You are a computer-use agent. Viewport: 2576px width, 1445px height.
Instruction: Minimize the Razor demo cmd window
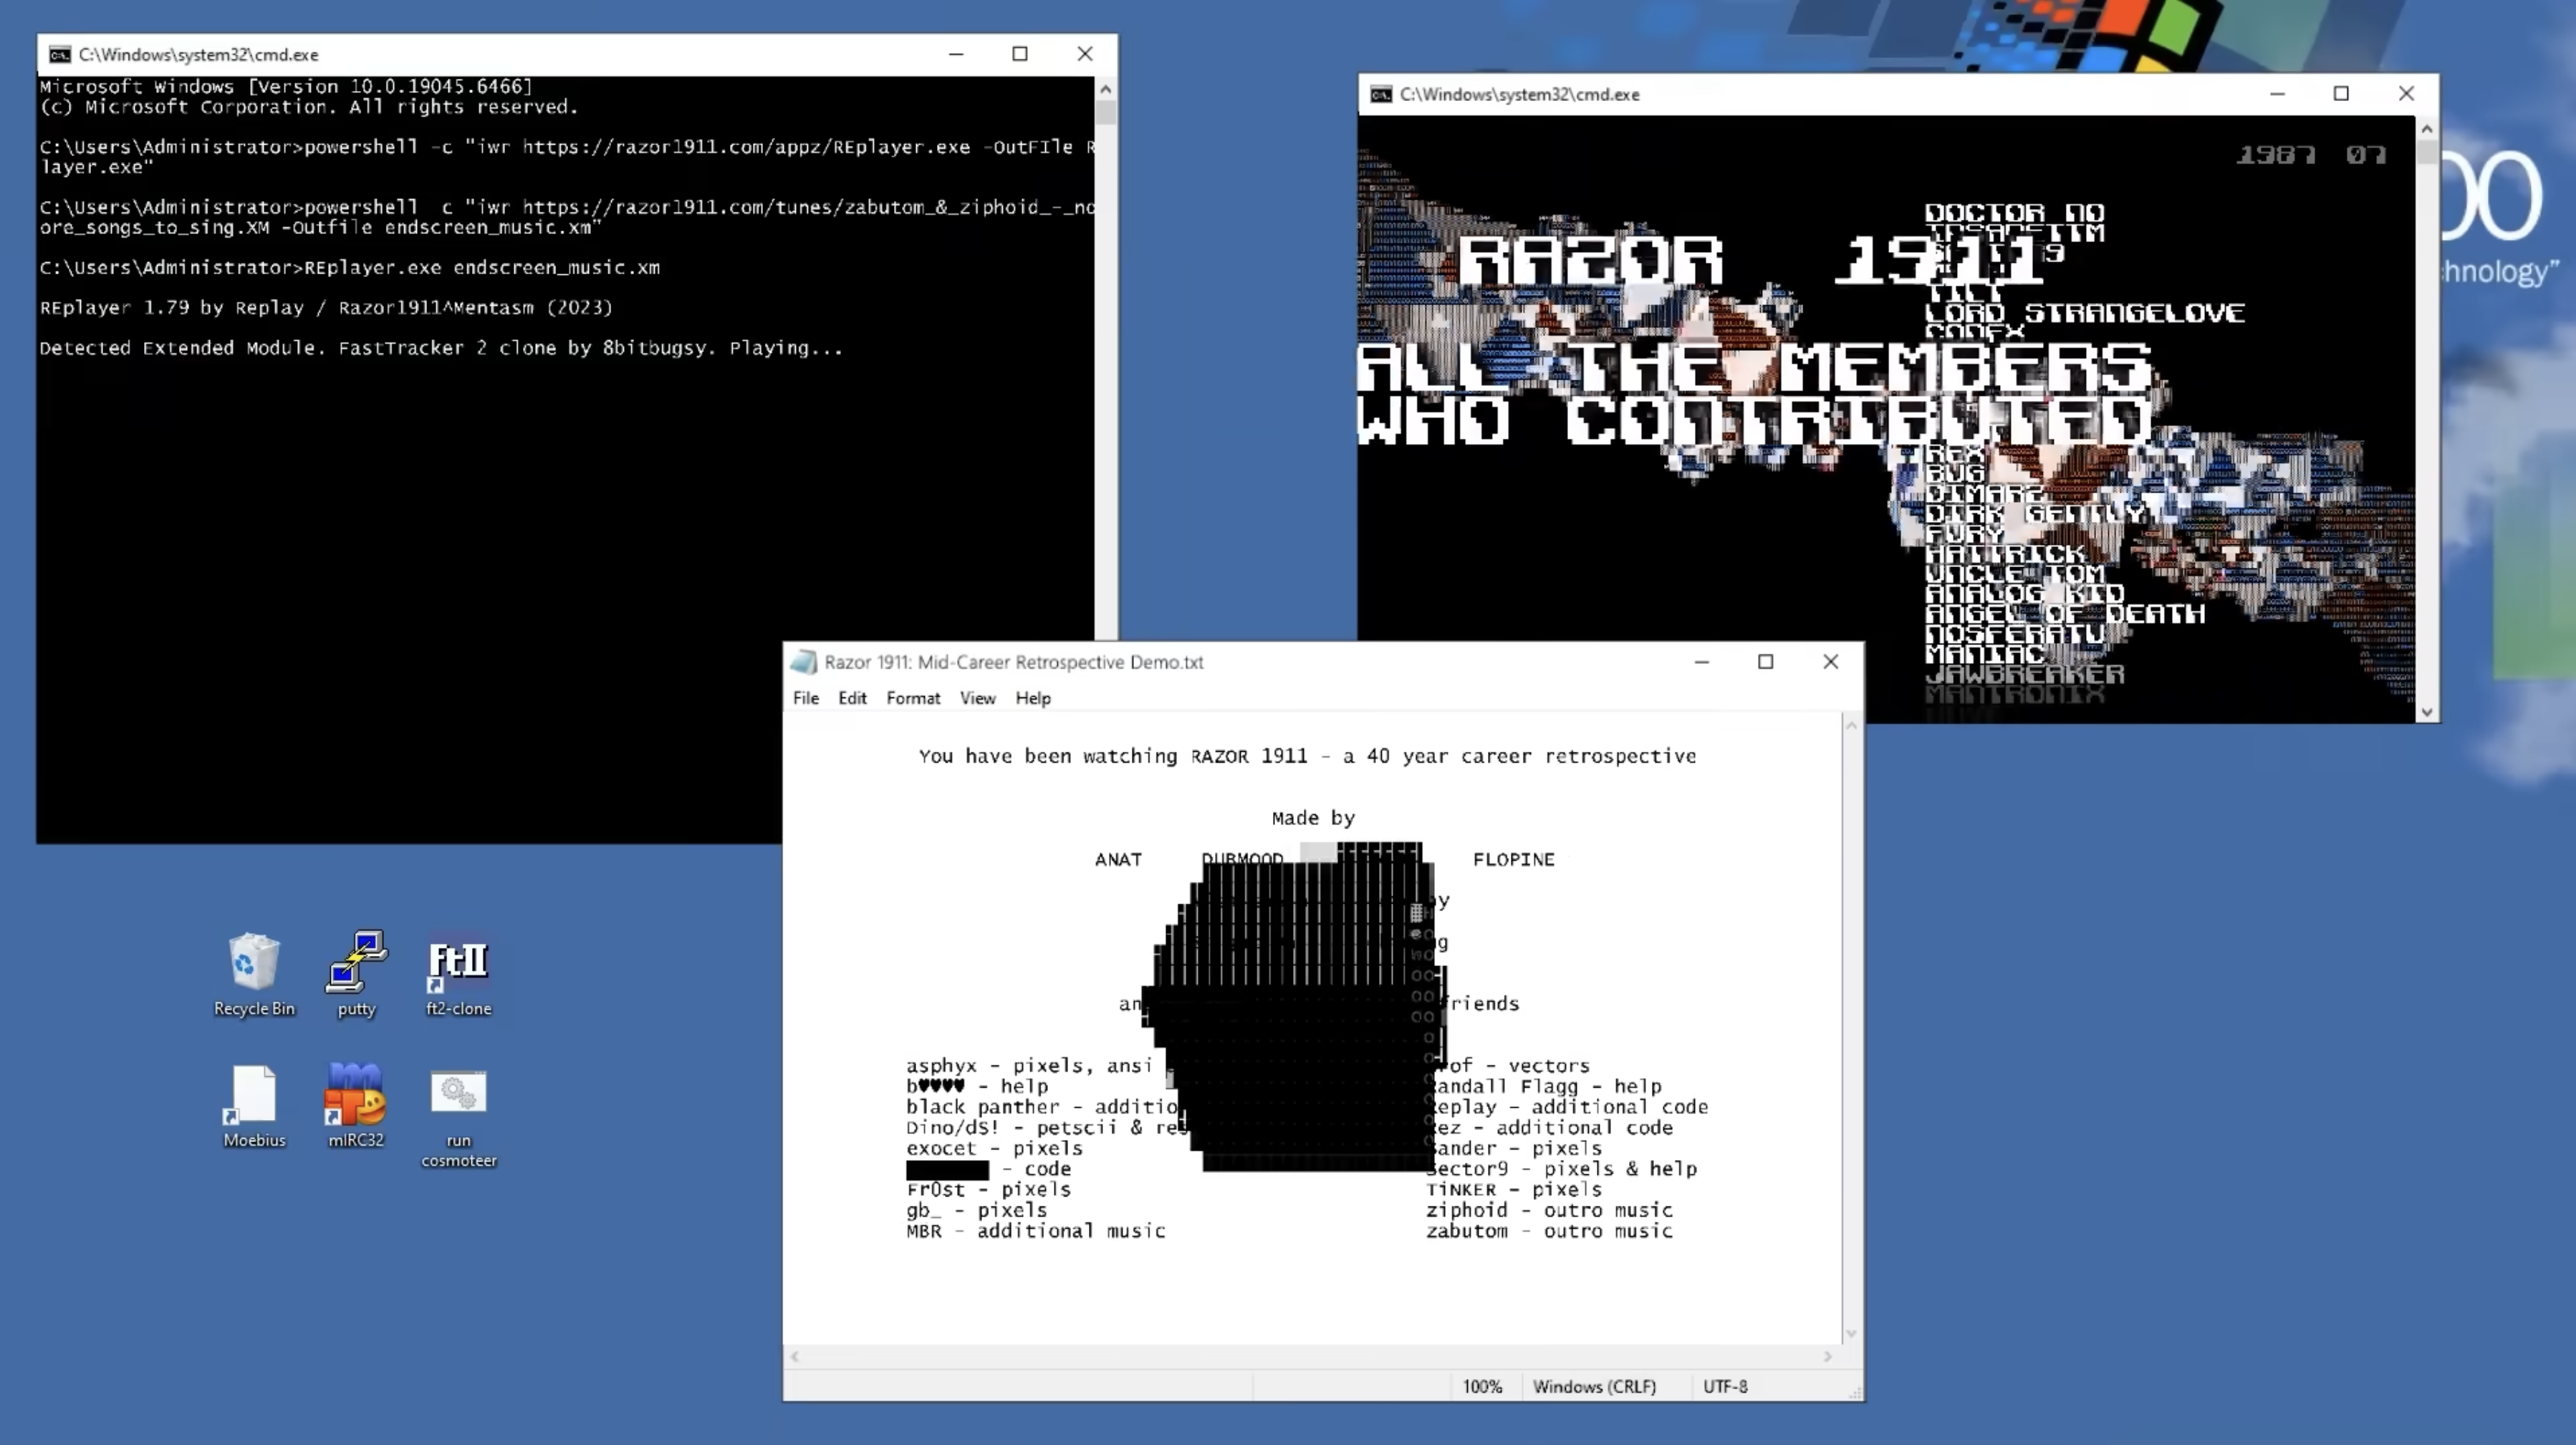tap(2277, 94)
